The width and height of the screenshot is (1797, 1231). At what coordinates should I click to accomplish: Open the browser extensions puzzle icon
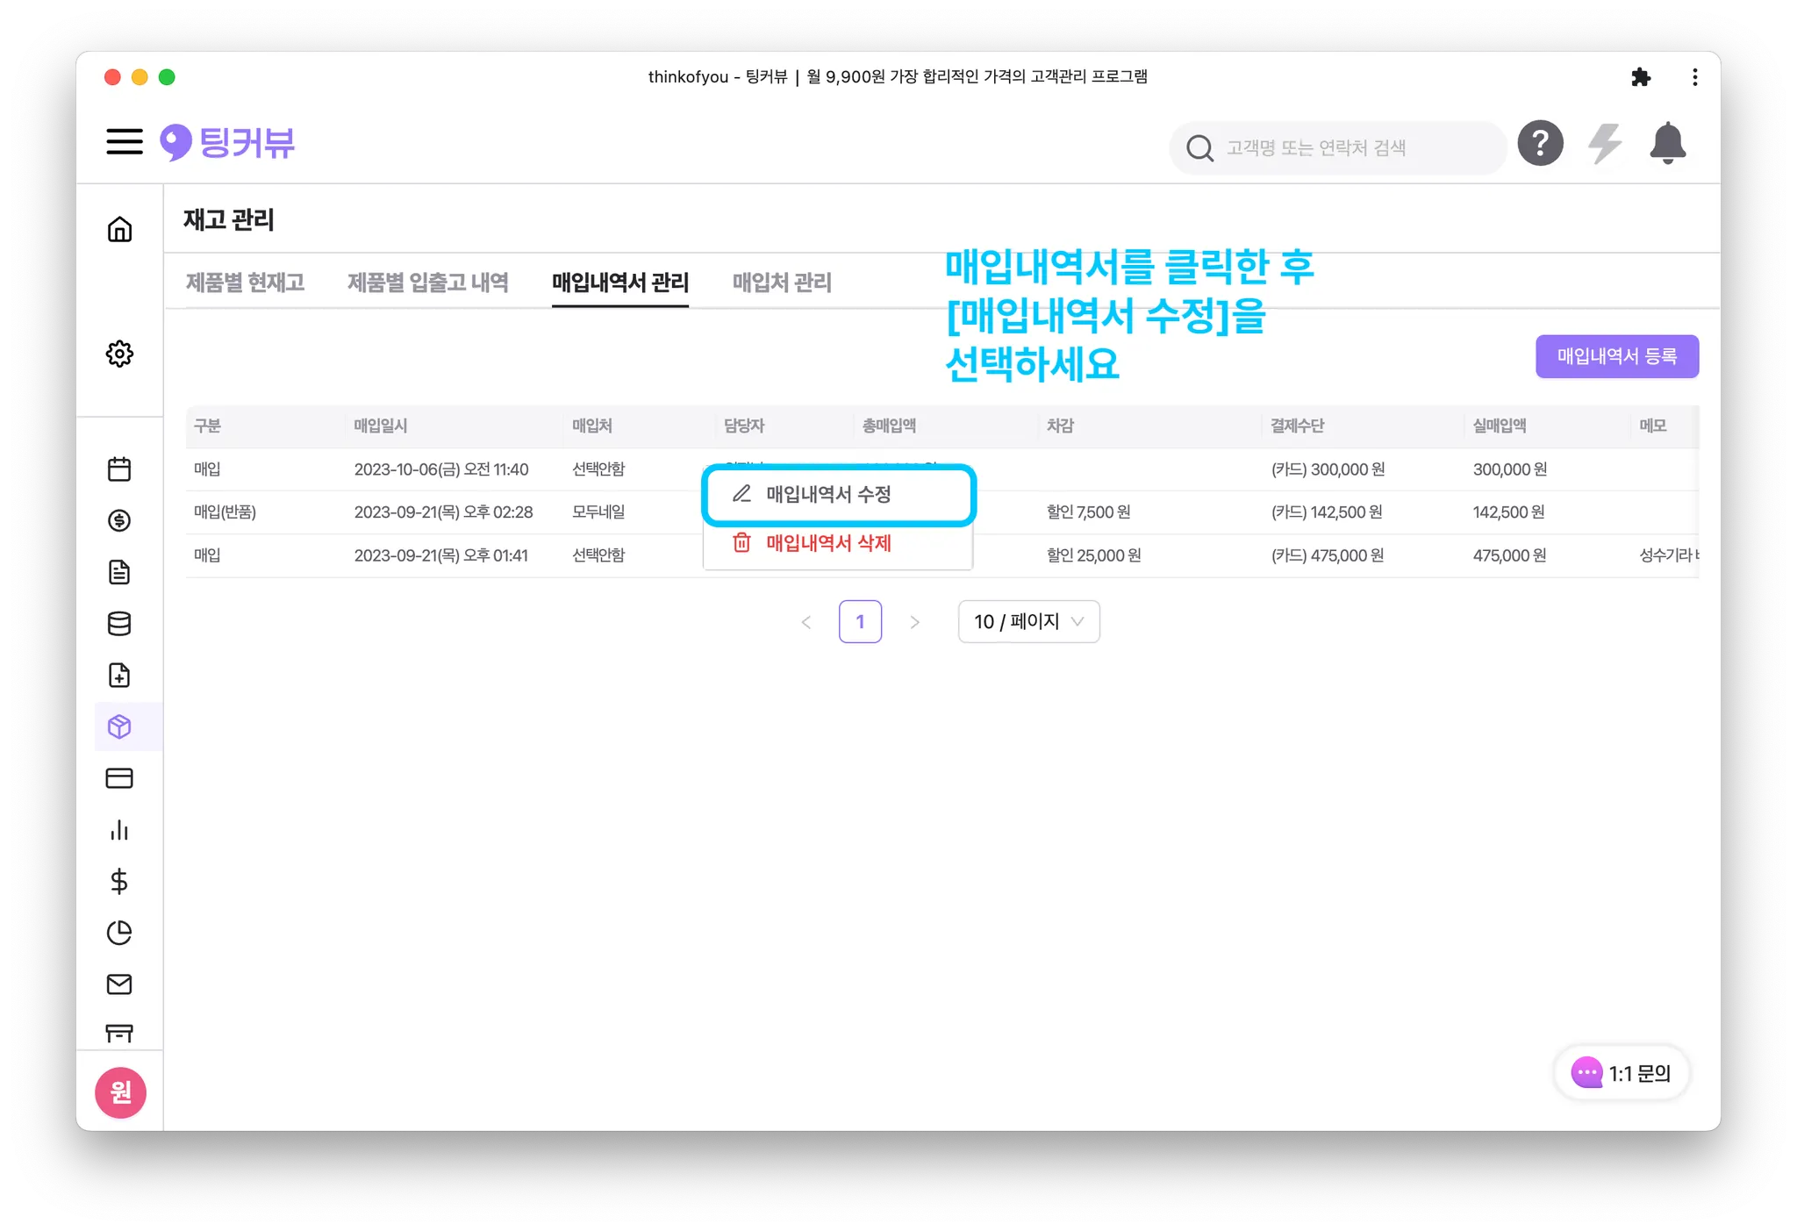click(x=1640, y=77)
